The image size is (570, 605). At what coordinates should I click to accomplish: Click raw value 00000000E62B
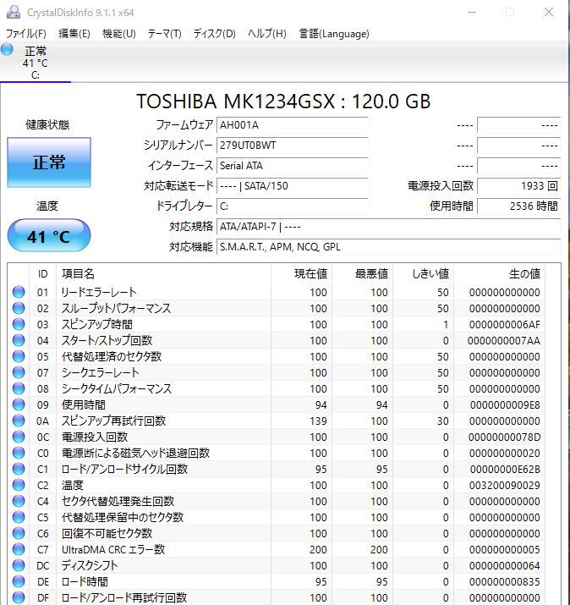click(x=505, y=469)
